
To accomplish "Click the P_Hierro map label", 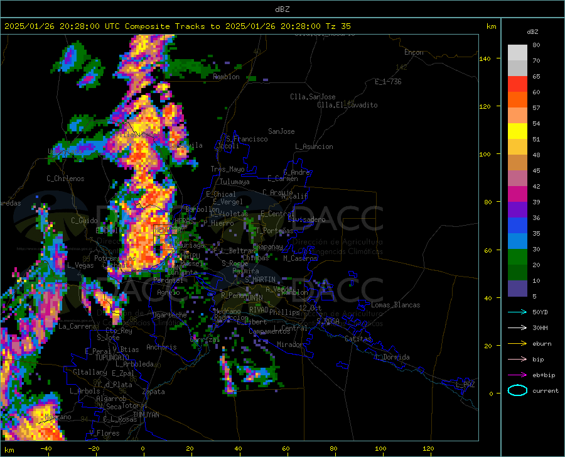I will (218, 223).
